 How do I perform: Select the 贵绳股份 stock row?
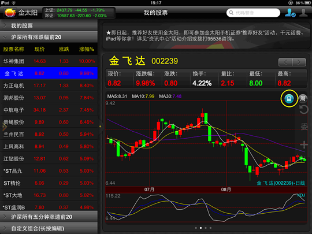point(49,122)
